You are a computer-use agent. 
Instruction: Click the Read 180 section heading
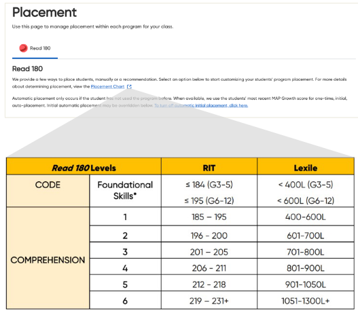click(x=27, y=69)
